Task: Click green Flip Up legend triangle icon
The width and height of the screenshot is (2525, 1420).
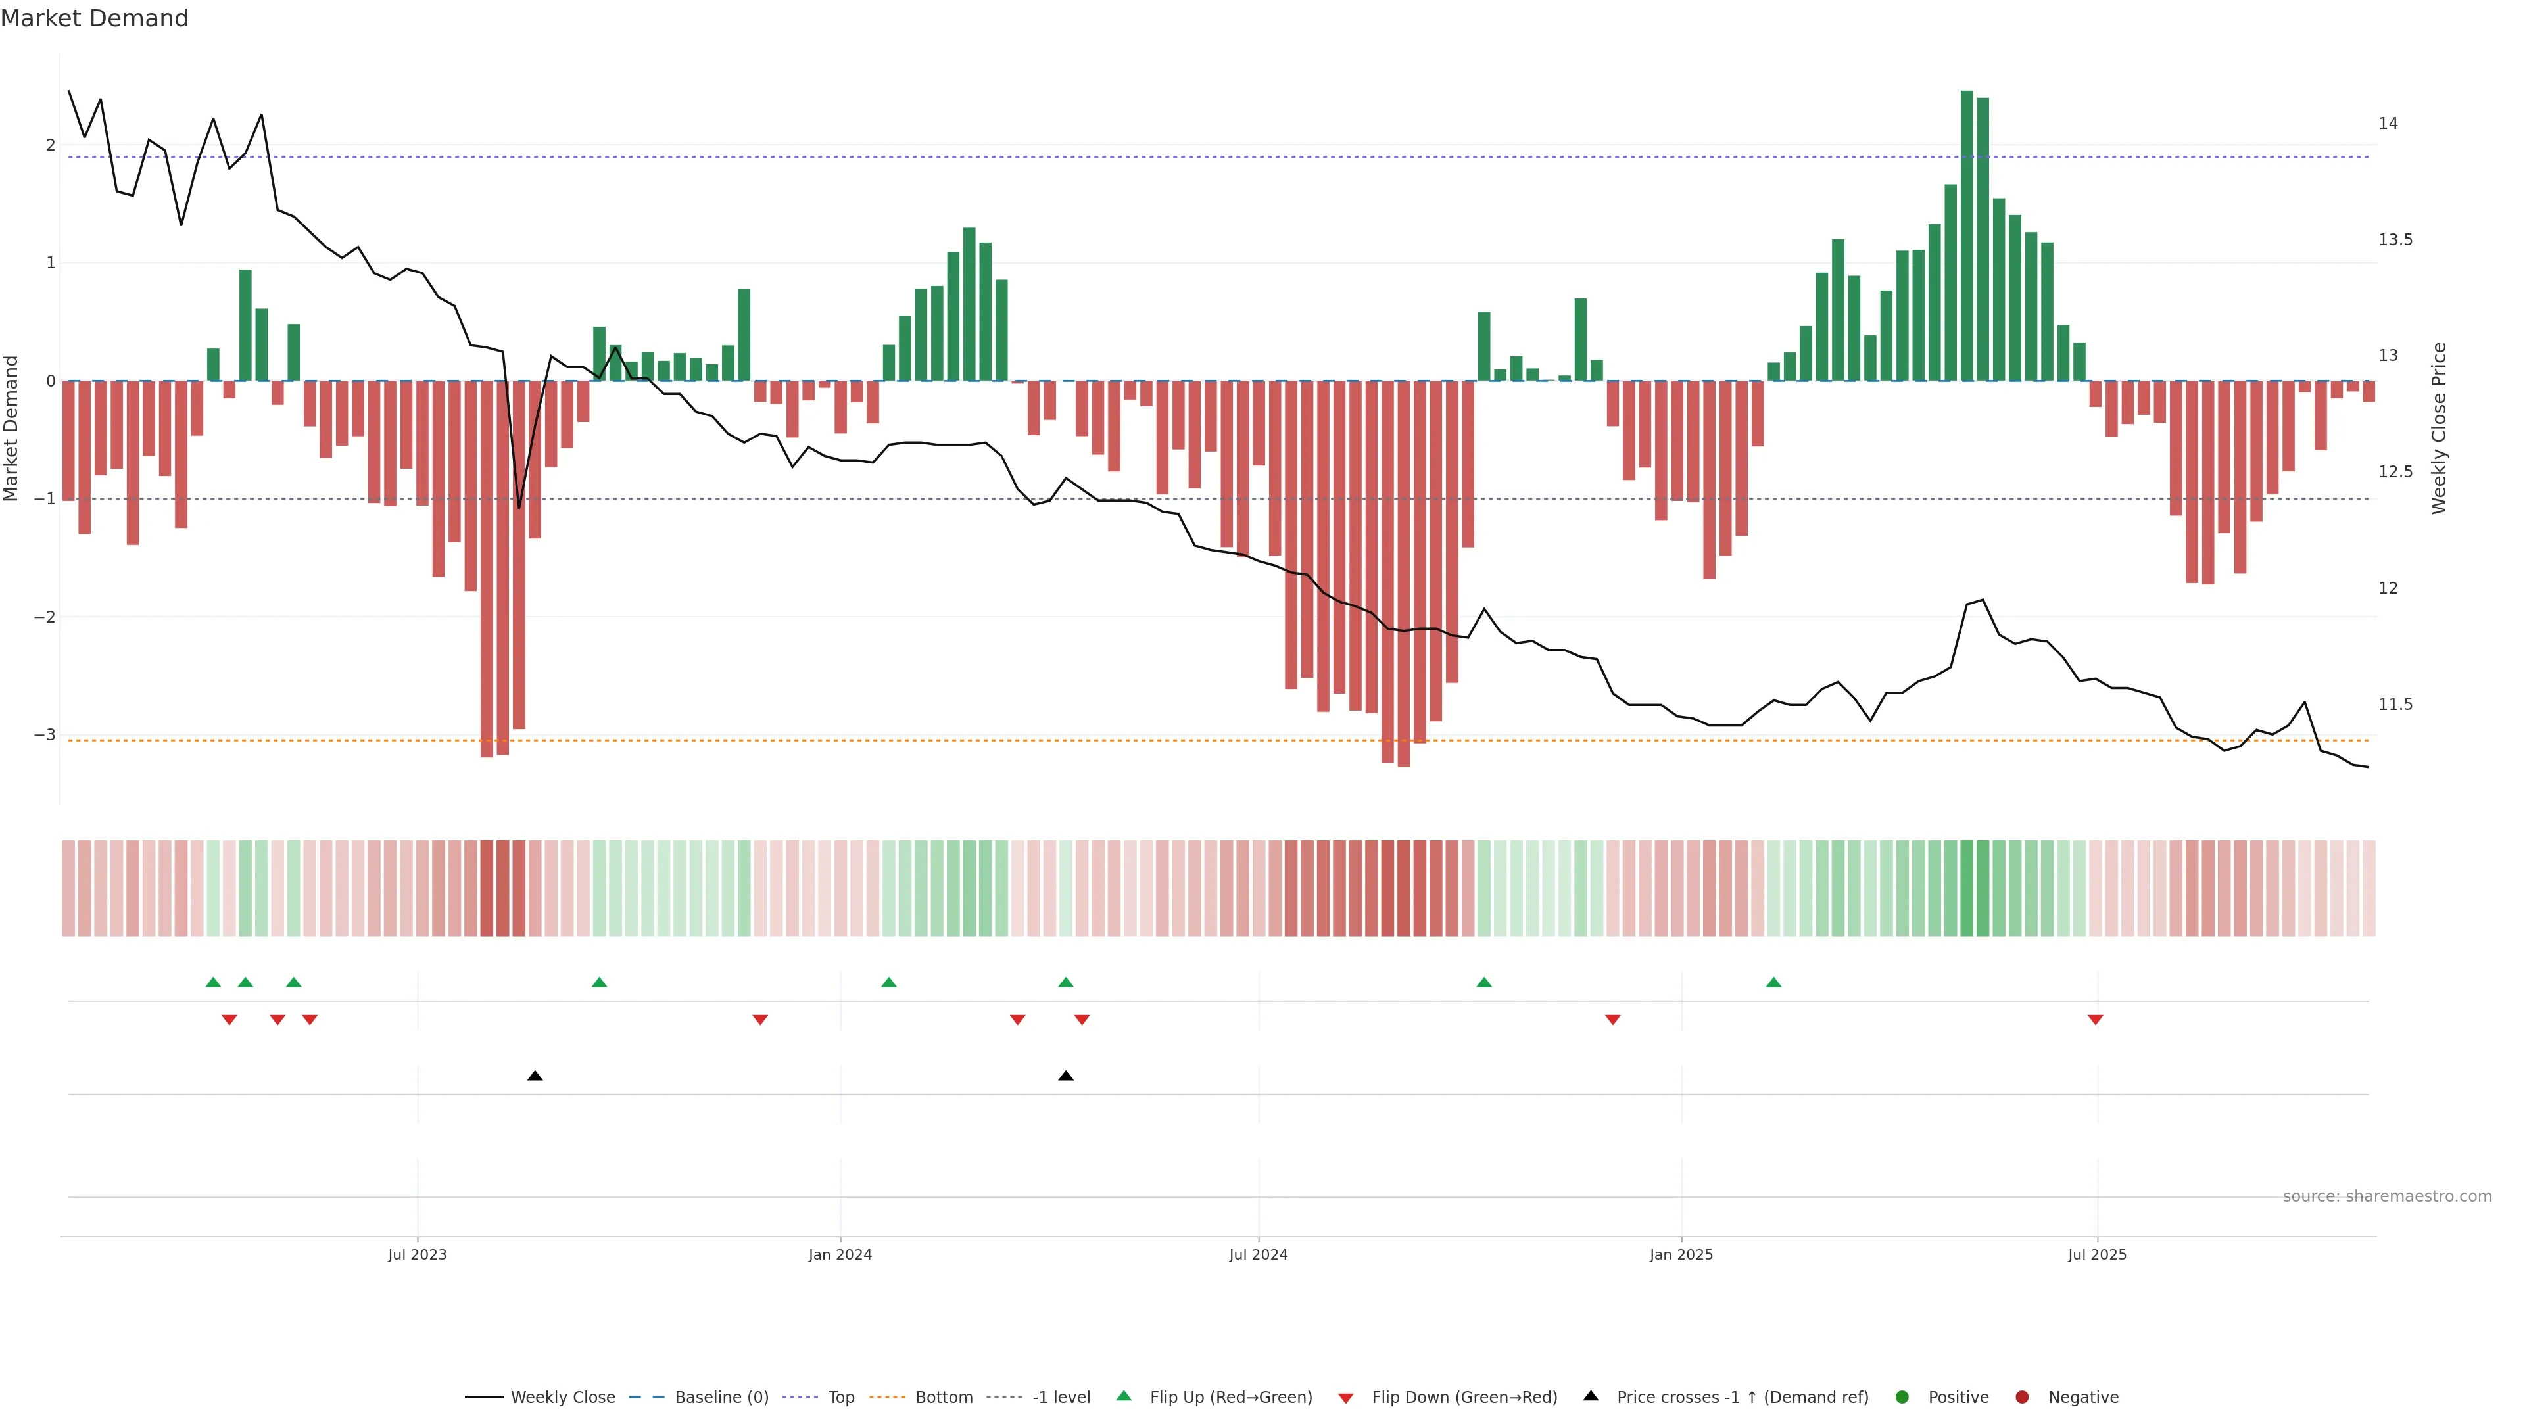Action: pyautogui.click(x=1123, y=1396)
